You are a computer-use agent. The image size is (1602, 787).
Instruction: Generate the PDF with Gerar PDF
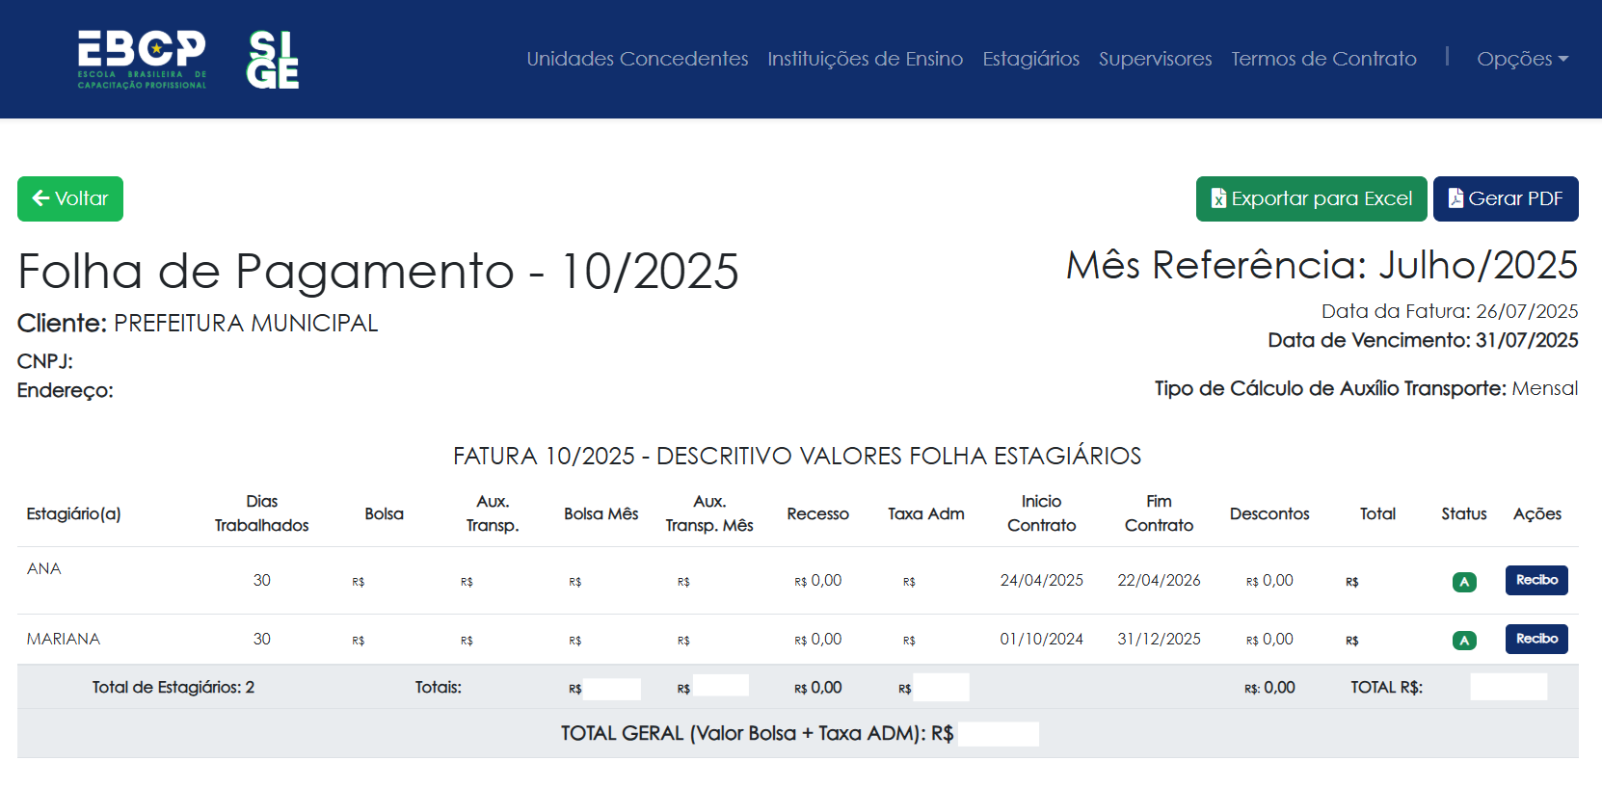pos(1506,198)
